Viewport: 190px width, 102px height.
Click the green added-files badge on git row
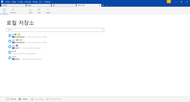[15, 35]
